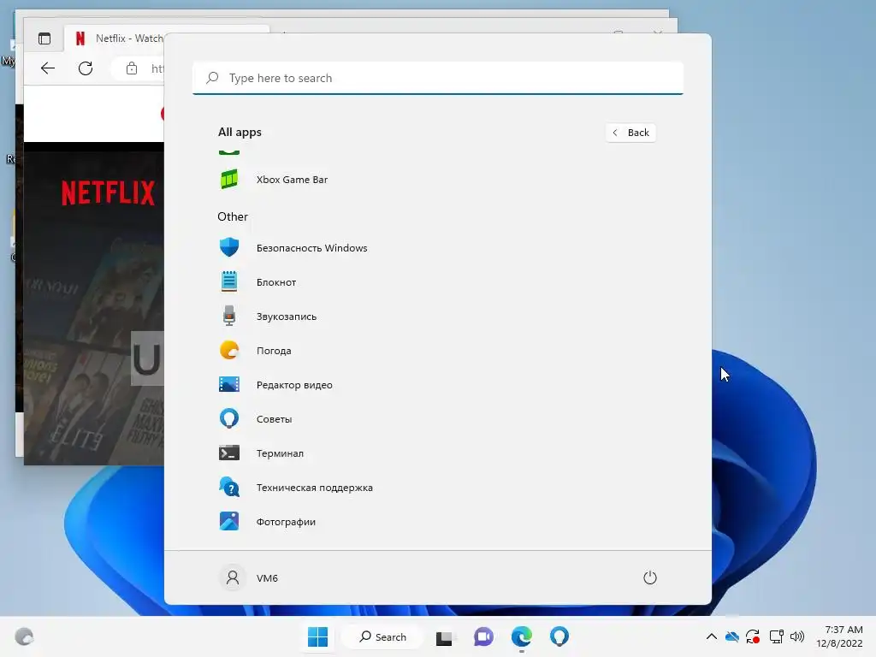Open the Фотографии photos icon
This screenshot has width=876, height=657.
[229, 521]
